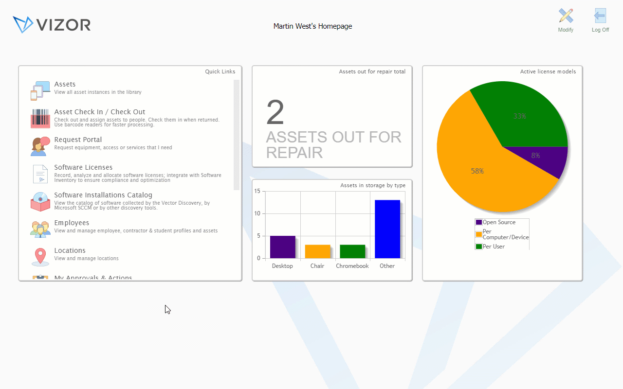Click the Per Computer/Device legend swatch
The width and height of the screenshot is (623, 389).
(479, 234)
